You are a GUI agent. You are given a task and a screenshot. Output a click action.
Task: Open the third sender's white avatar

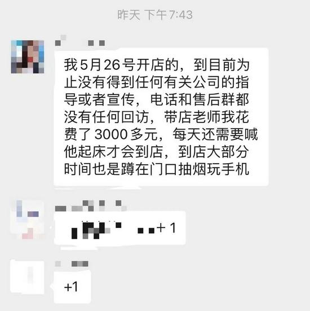click(x=28, y=278)
